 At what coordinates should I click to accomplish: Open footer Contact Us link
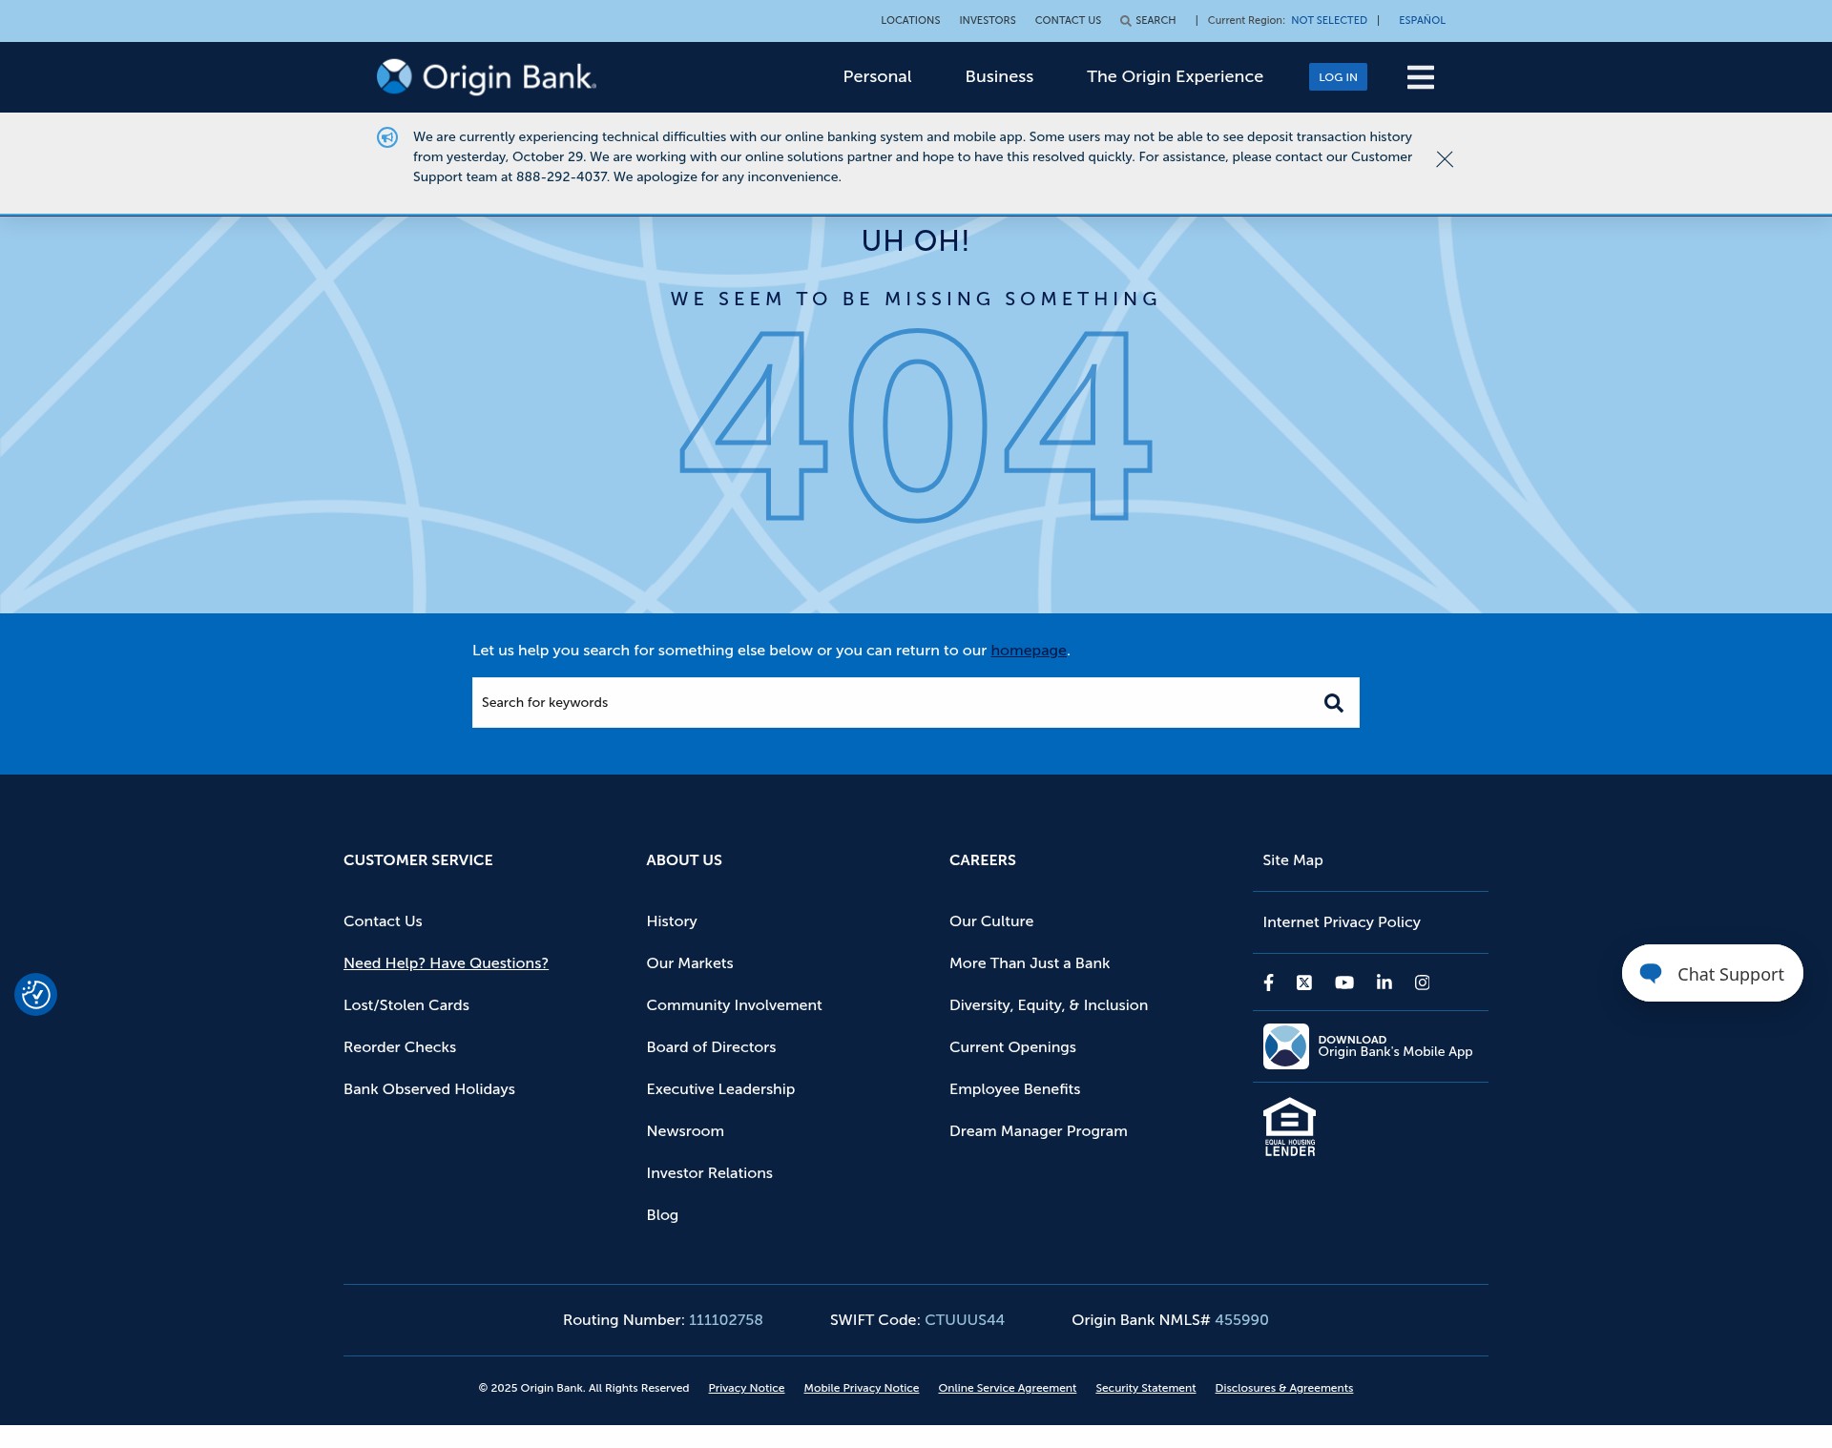coord(383,921)
